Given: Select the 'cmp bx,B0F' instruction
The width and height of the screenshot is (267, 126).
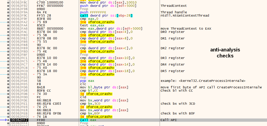Looking at the screenshot, I should 90,113.
